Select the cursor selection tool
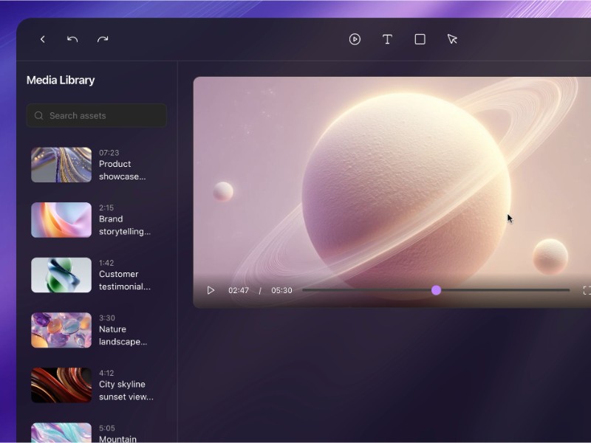The height and width of the screenshot is (443, 591). [452, 39]
